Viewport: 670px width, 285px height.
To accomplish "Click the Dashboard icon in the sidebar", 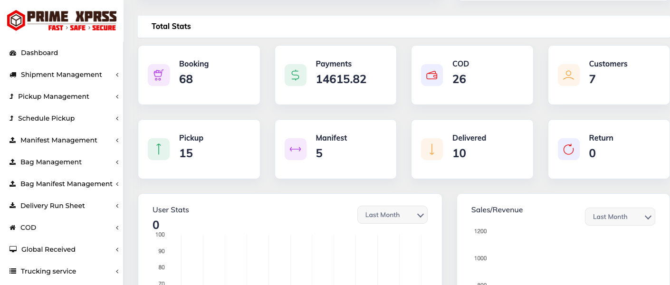I will pos(12,52).
